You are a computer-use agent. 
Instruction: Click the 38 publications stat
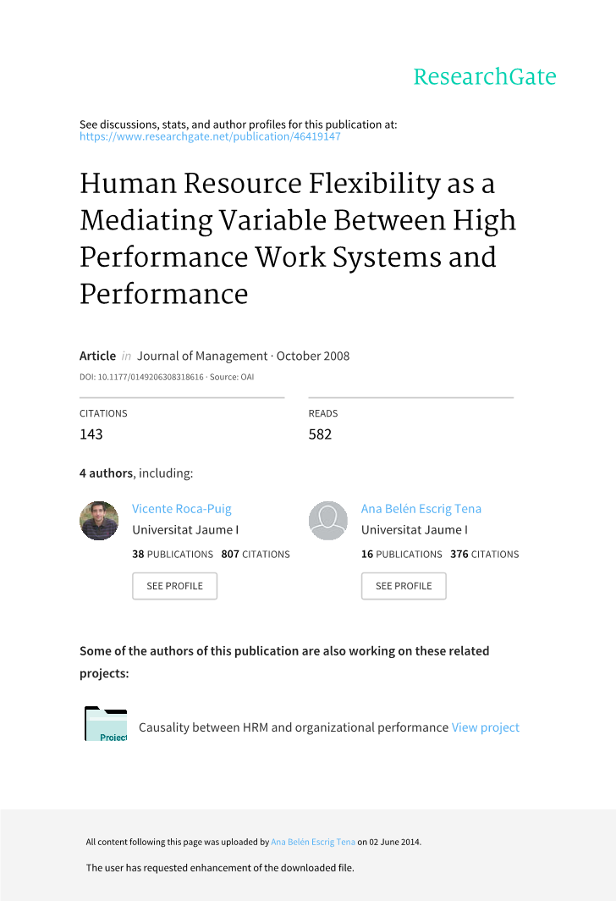point(173,555)
